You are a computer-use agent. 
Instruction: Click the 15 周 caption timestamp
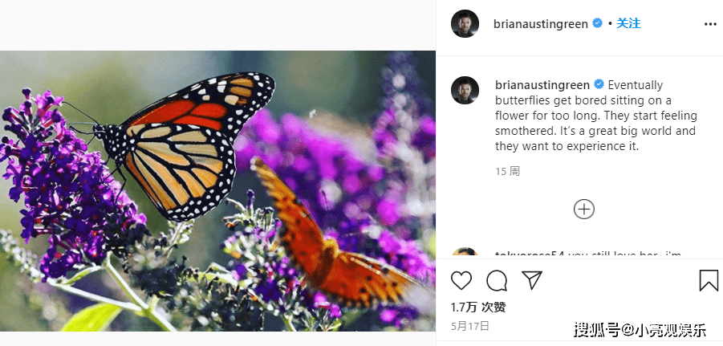[508, 172]
